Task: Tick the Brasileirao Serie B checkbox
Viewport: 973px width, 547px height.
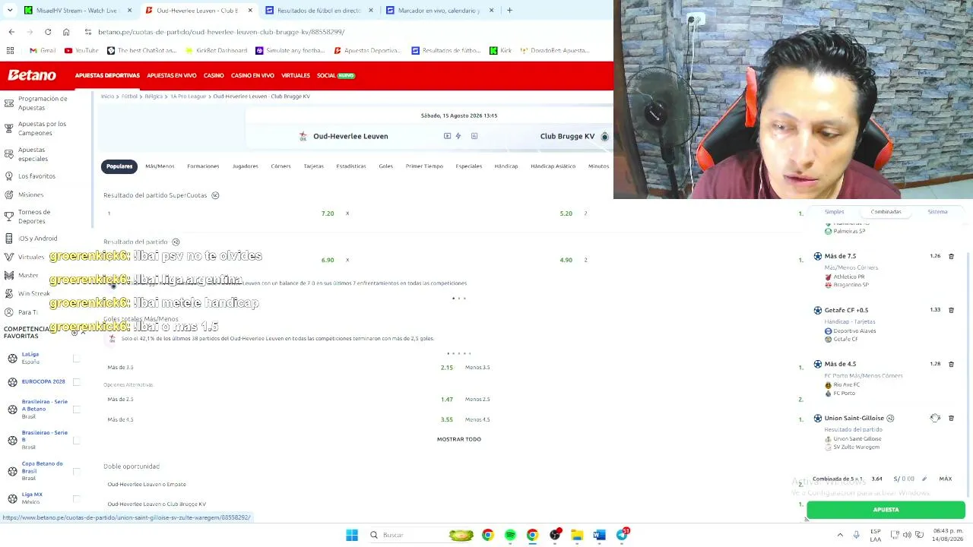Action: pyautogui.click(x=76, y=440)
